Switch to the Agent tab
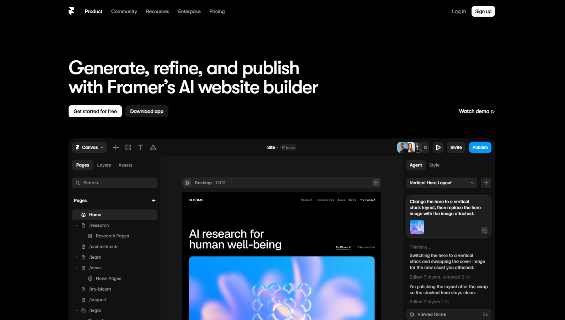 (x=416, y=165)
